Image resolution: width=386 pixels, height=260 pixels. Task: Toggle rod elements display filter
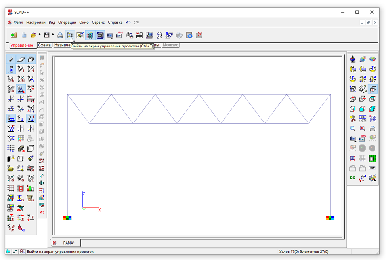pos(11,59)
